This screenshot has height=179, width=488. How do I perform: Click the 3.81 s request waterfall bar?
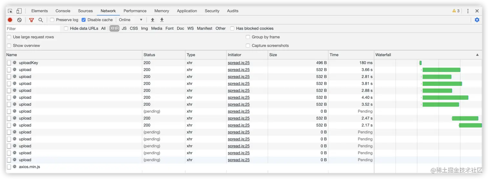442,84
